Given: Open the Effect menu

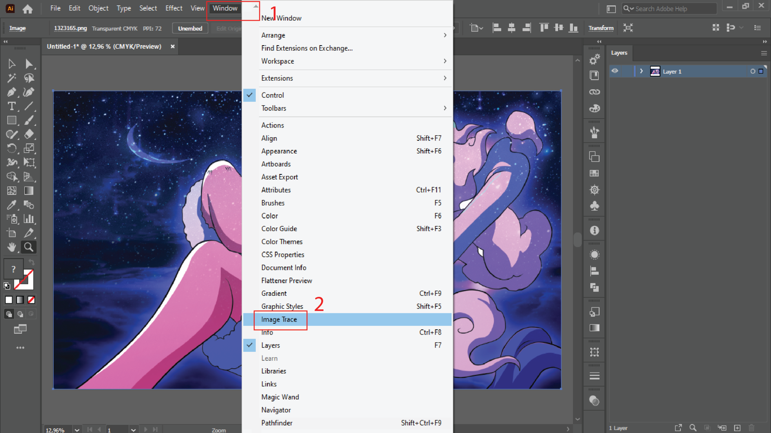Looking at the screenshot, I should click(x=173, y=8).
